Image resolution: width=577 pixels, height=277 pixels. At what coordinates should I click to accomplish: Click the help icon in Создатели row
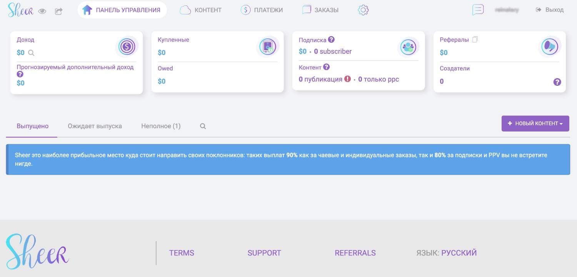557,82
